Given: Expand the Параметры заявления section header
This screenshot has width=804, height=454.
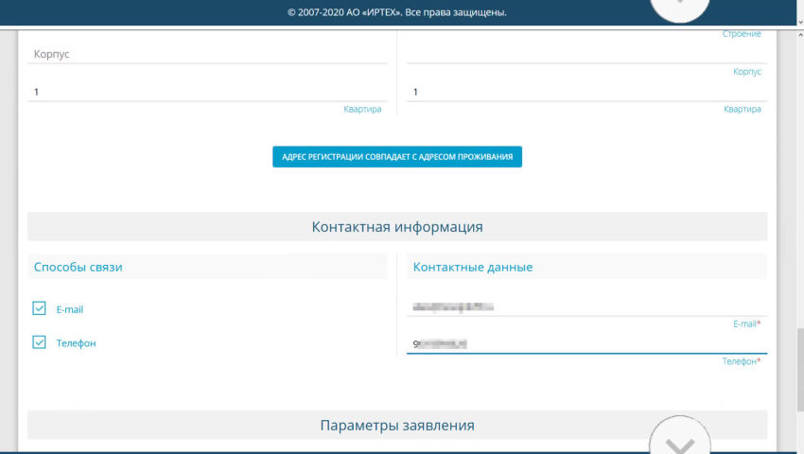Looking at the screenshot, I should click(397, 426).
